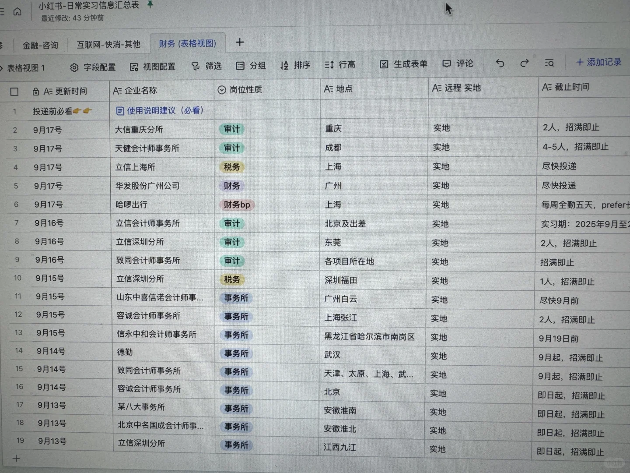Open the 排序 sort tool

[x=295, y=65]
